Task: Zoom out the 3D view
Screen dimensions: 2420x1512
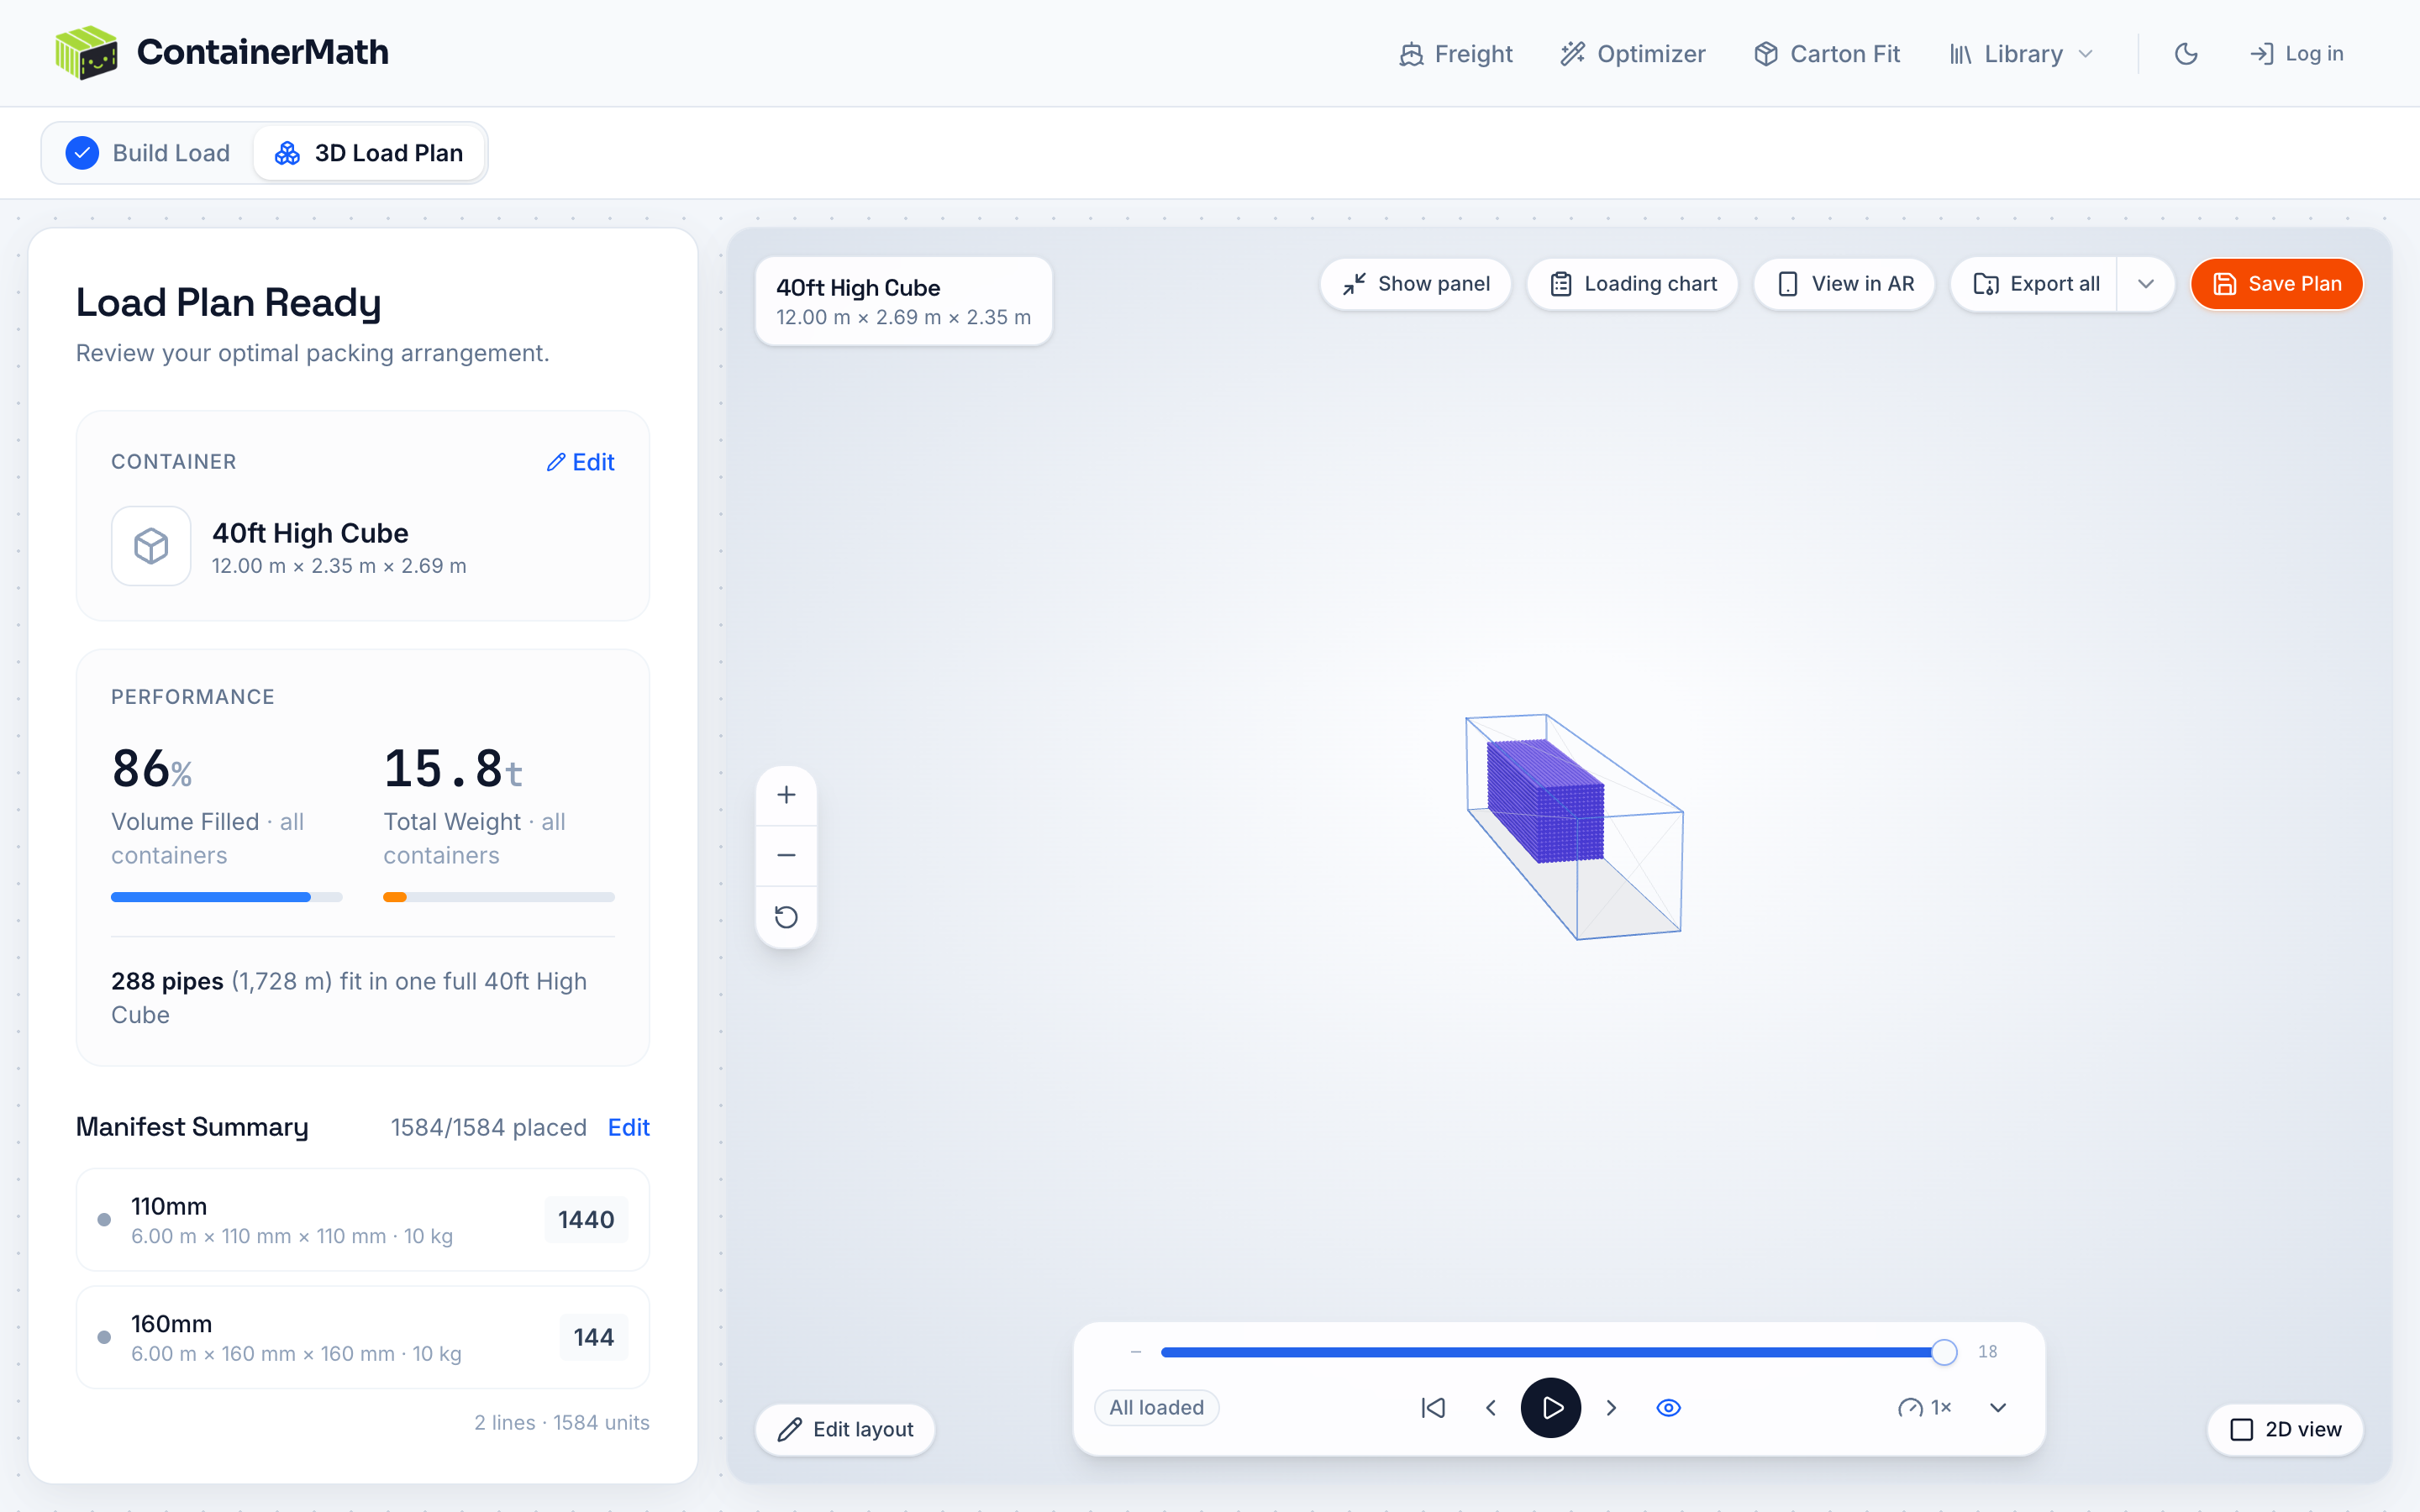Action: [x=786, y=856]
